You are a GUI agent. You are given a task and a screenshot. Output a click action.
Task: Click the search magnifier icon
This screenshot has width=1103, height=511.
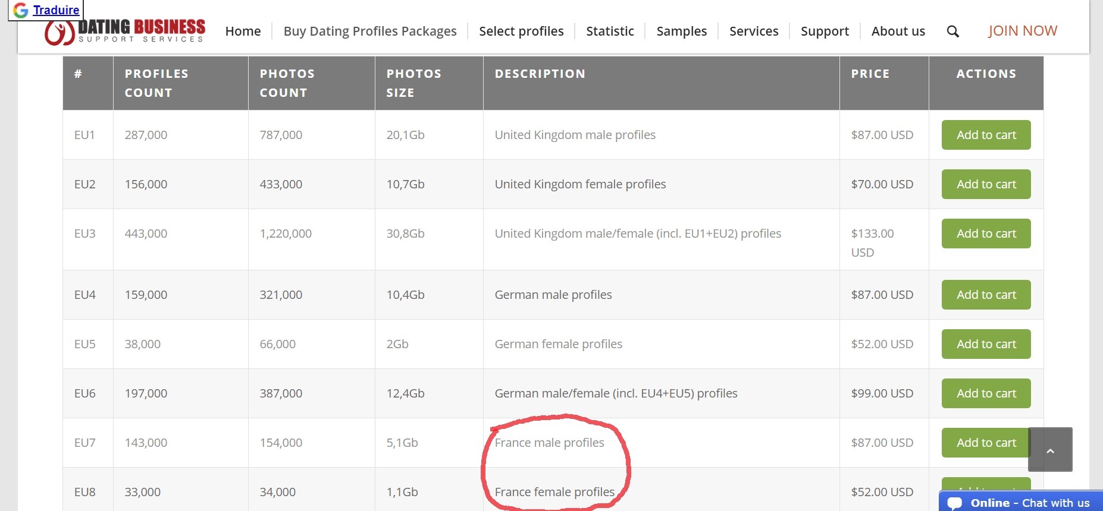click(952, 31)
